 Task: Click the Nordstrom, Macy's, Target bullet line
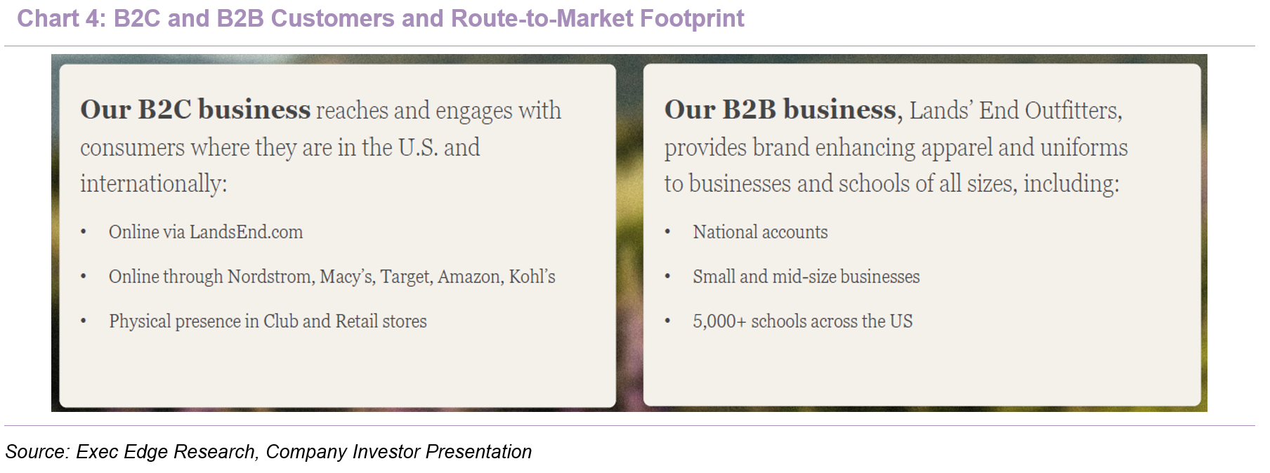[x=332, y=277]
